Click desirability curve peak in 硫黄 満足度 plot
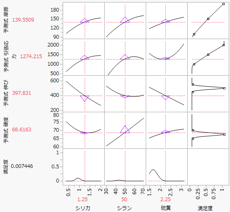 coord(153,170)
